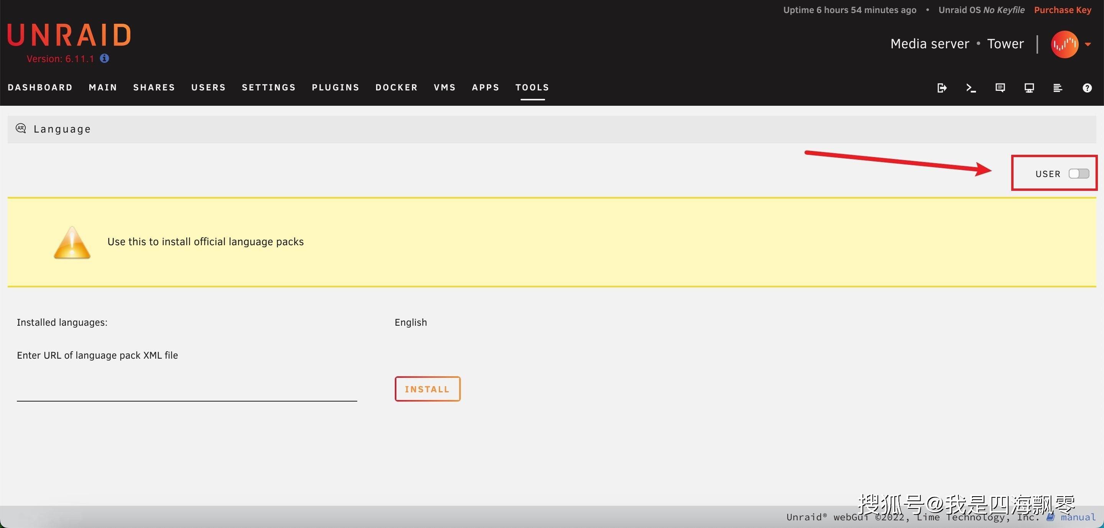Viewport: 1104px width, 528px height.
Task: Open the Users tab
Action: (x=209, y=87)
